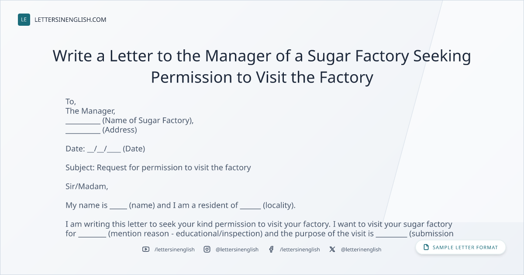The height and width of the screenshot is (275, 524).
Task: Click the Sample Letter Format button
Action: (x=461, y=247)
